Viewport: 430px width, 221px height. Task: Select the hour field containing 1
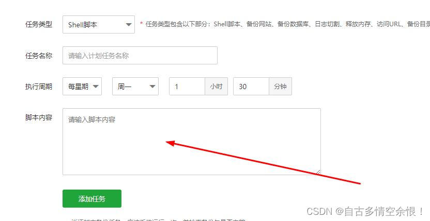[187, 87]
